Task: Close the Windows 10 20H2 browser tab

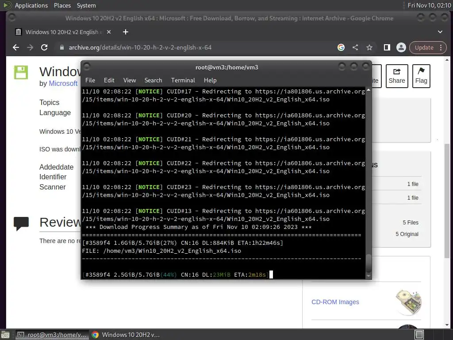Action: pyautogui.click(x=109, y=32)
